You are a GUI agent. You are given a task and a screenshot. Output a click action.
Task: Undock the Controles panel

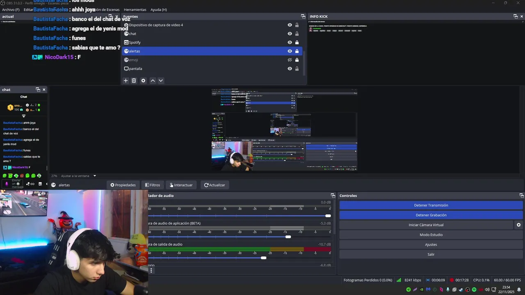(521, 196)
